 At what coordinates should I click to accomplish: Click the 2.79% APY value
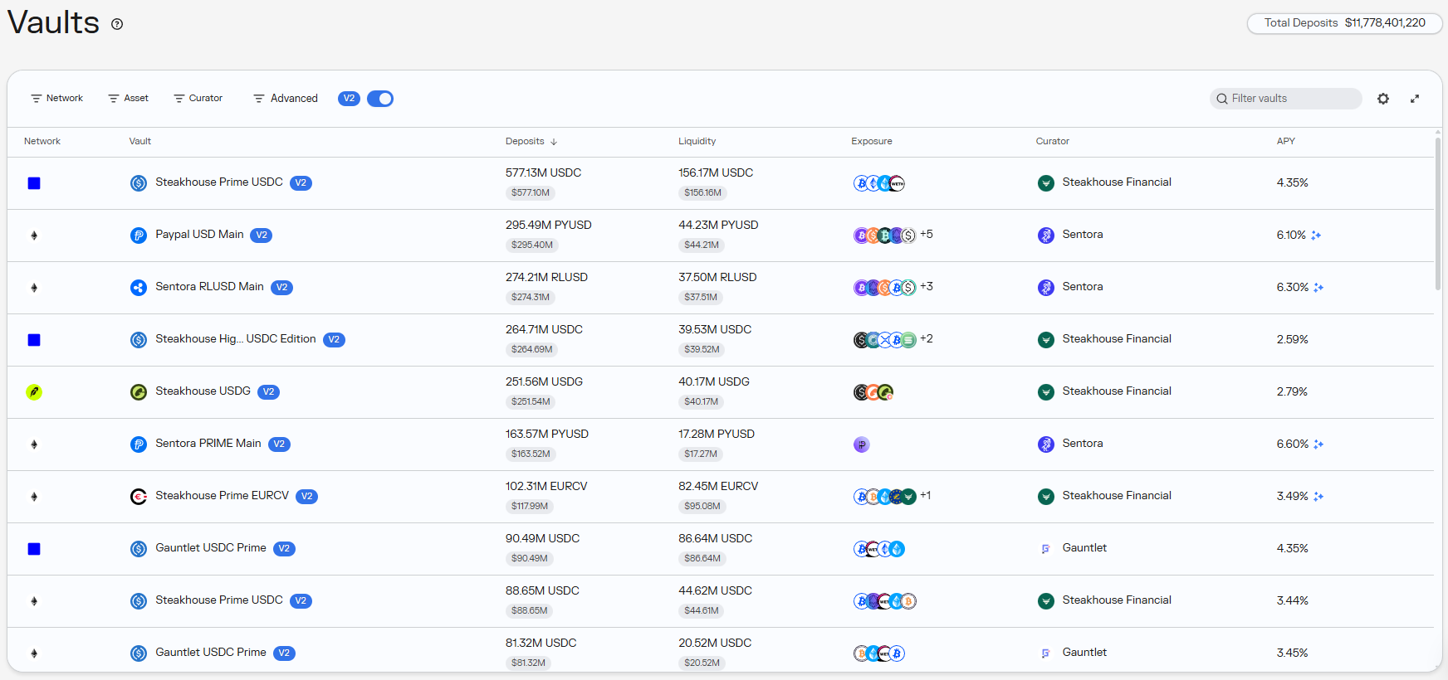pyautogui.click(x=1292, y=392)
